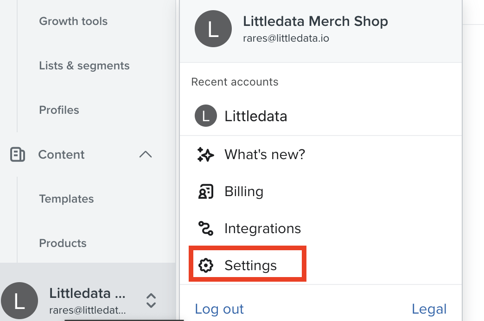Click the Log out link
The image size is (484, 321).
point(219,309)
